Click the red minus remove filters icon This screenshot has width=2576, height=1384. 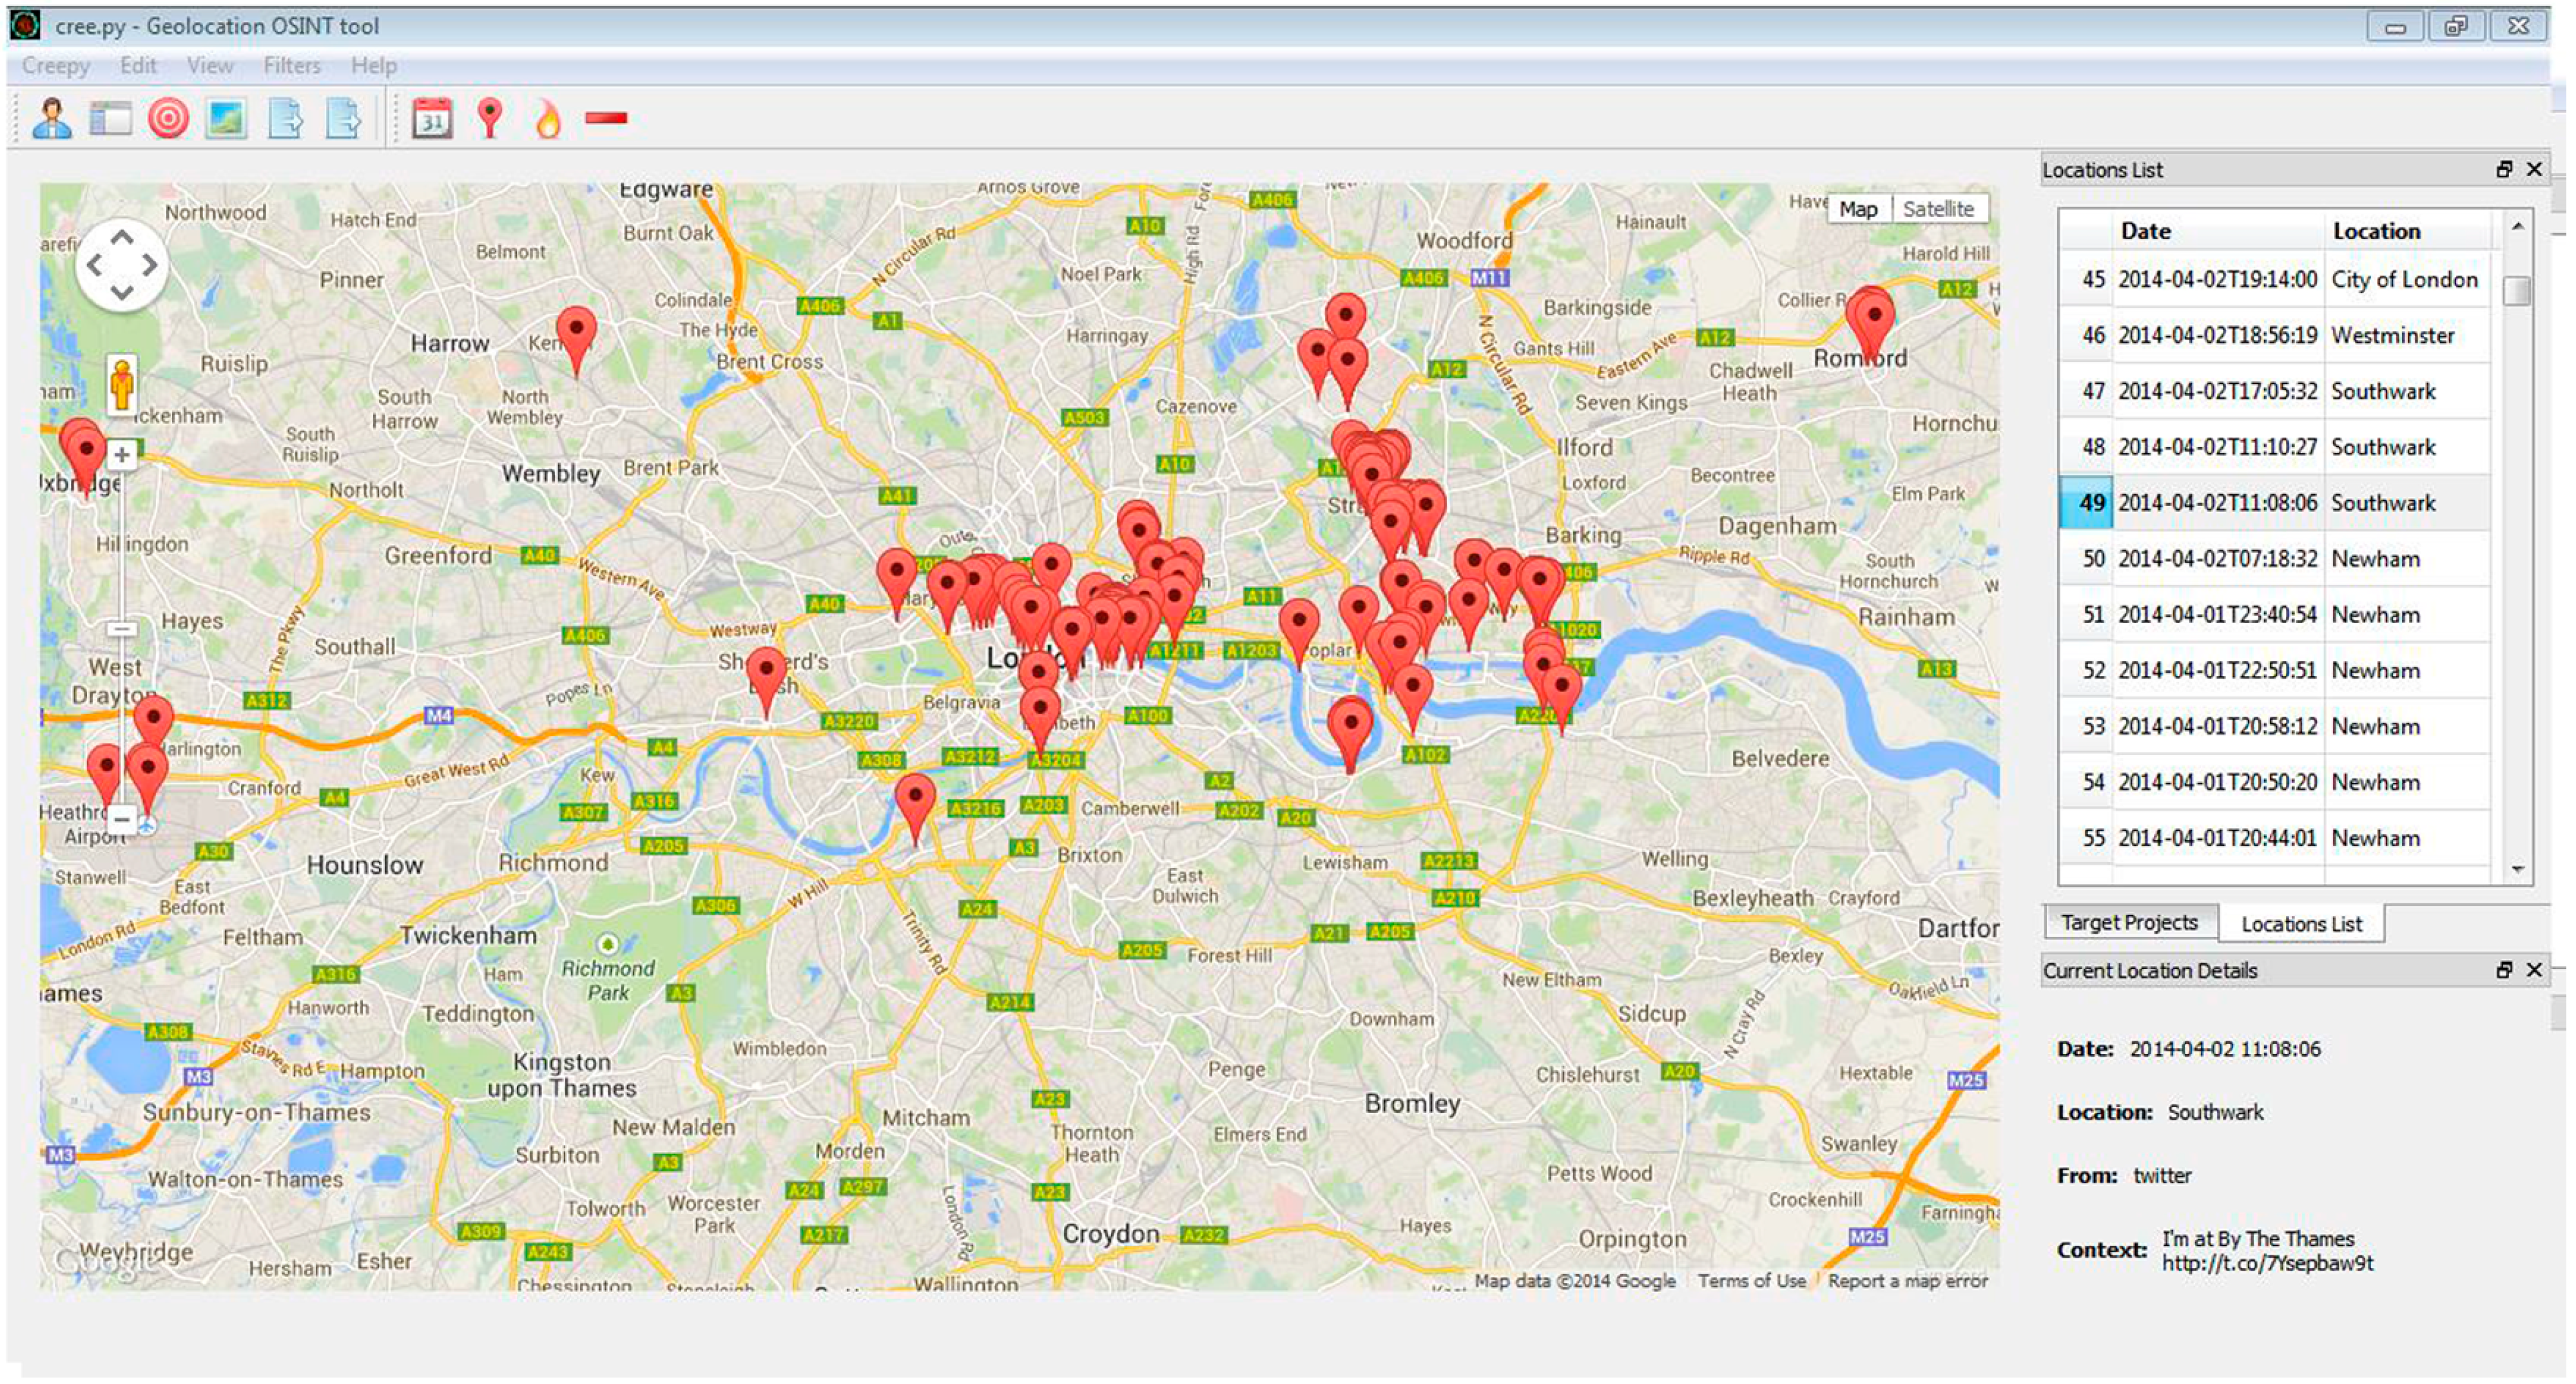606,118
